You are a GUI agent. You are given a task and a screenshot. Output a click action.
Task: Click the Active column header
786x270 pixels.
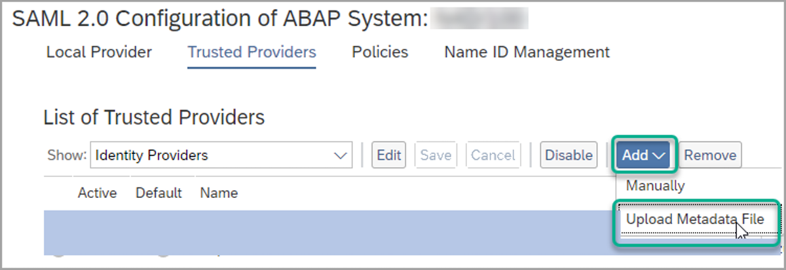coord(97,193)
